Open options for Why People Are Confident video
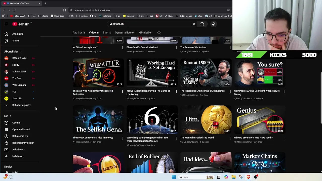This screenshot has height=181, width=322. coord(284,92)
